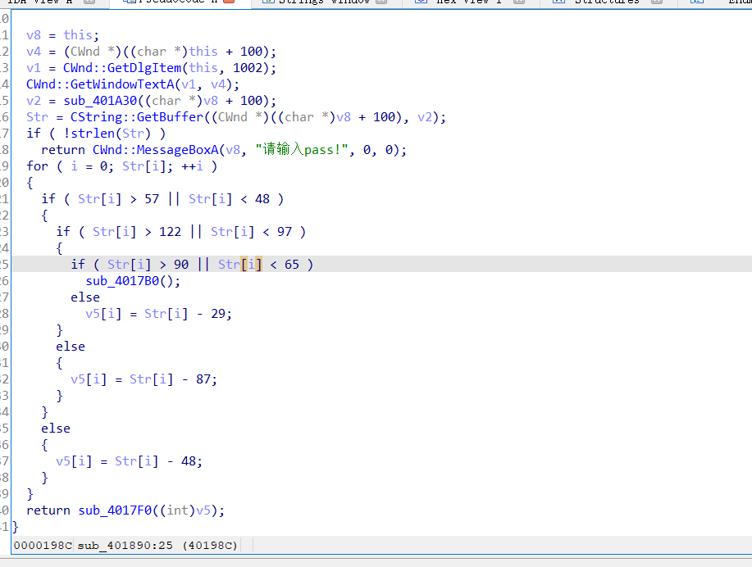Switch to the Hex View-1 tab
The height and width of the screenshot is (567, 752).
pos(468,2)
